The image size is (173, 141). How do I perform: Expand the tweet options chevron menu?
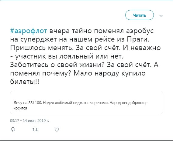click(161, 16)
